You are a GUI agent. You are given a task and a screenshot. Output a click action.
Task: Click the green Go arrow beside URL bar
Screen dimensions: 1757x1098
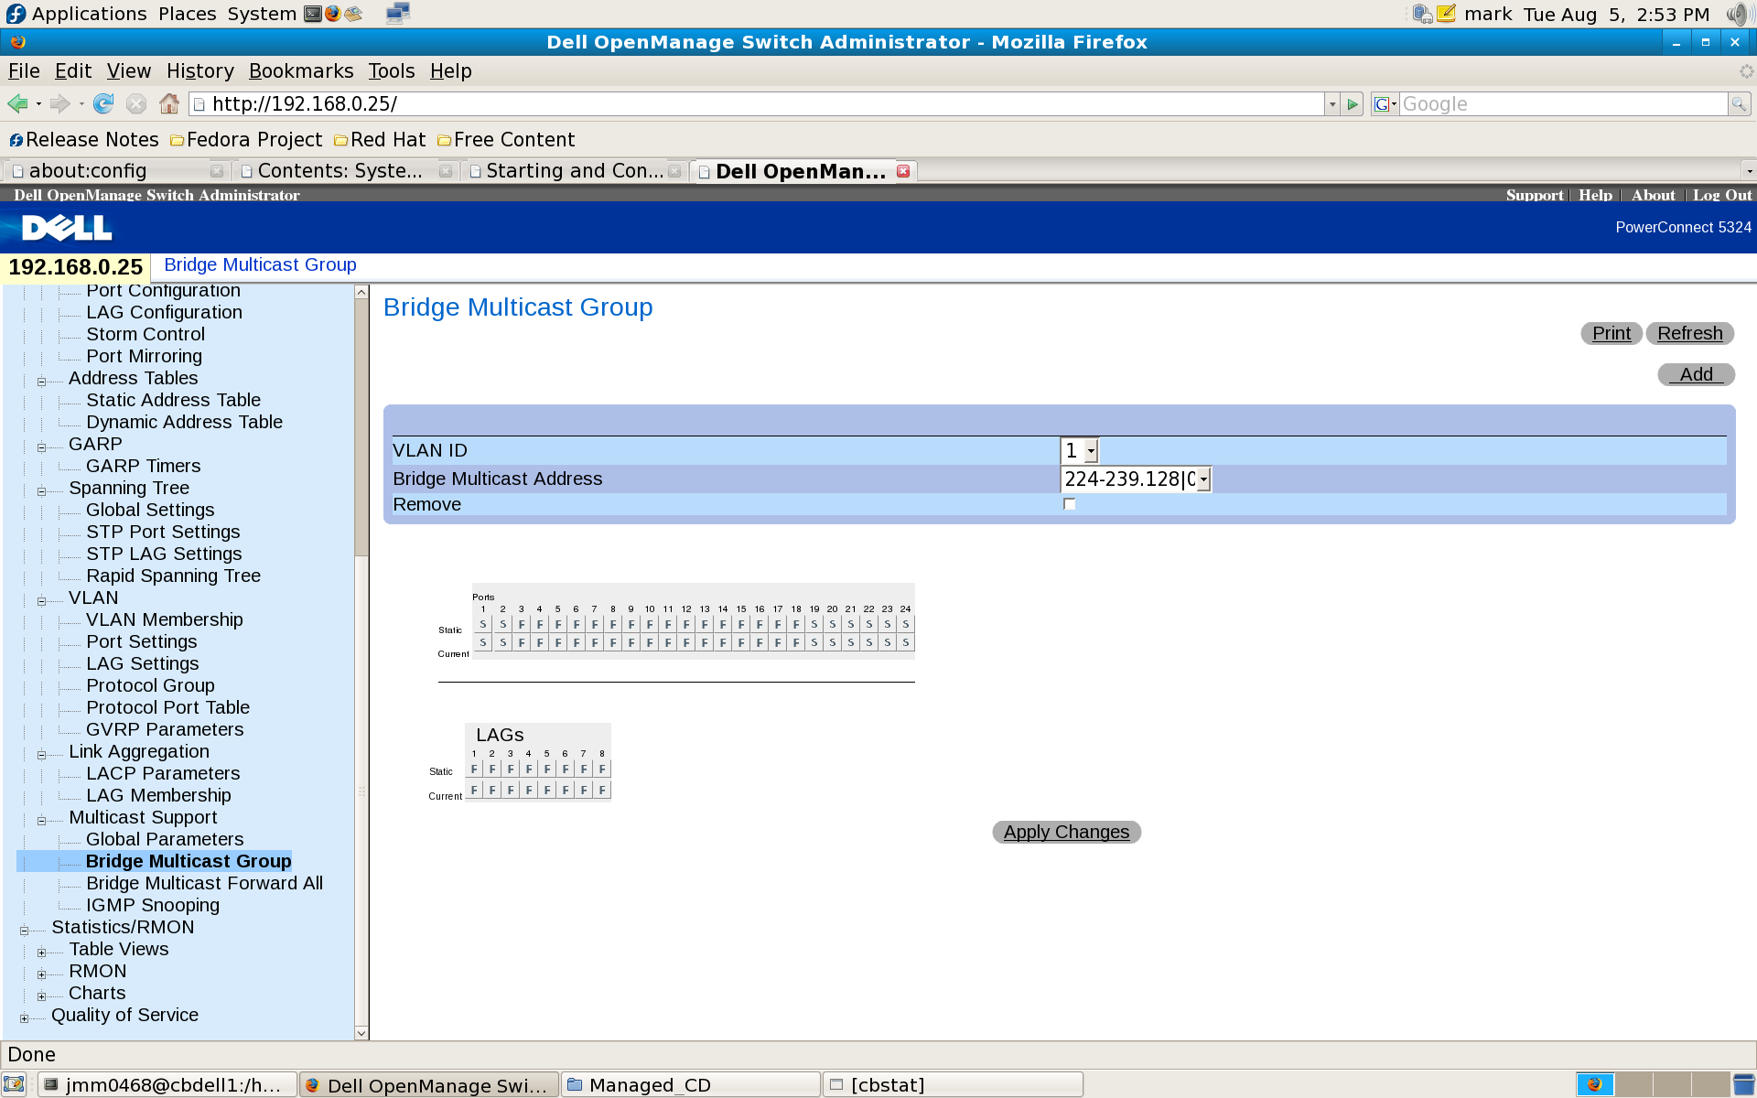[1353, 104]
